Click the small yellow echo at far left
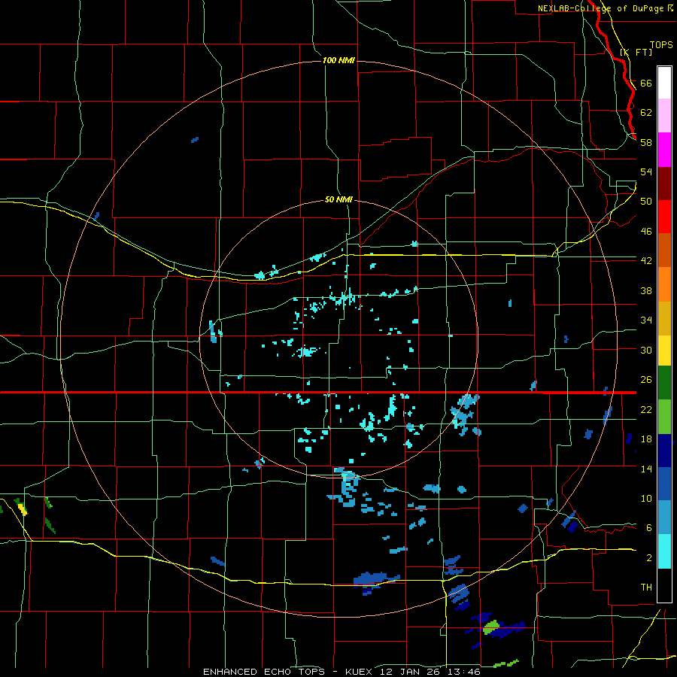The image size is (677, 677). pyautogui.click(x=22, y=509)
